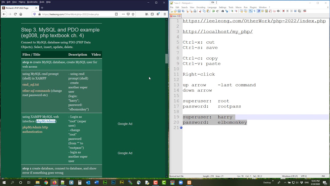Click Windows (CR LF) in Notepad++ status bar
The width and height of the screenshot is (330, 186).
click(x=290, y=176)
